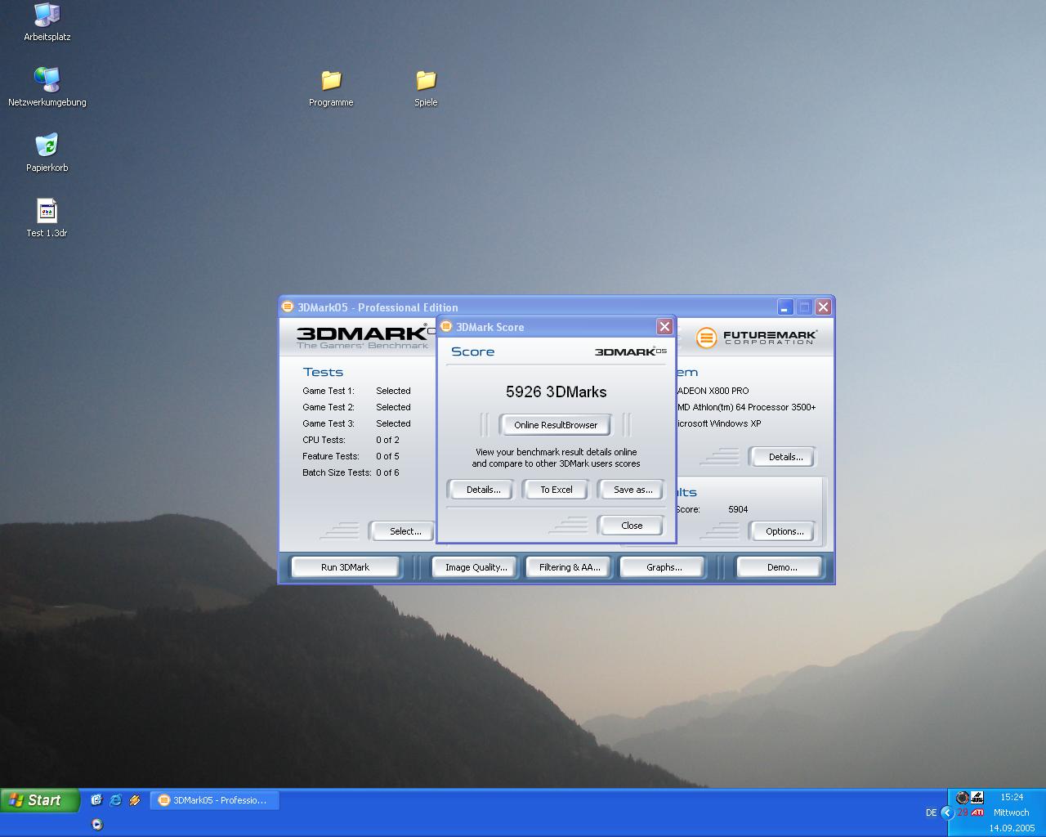Image resolution: width=1046 pixels, height=837 pixels.
Task: Click the RADEON X800 PRO text
Action: (713, 391)
